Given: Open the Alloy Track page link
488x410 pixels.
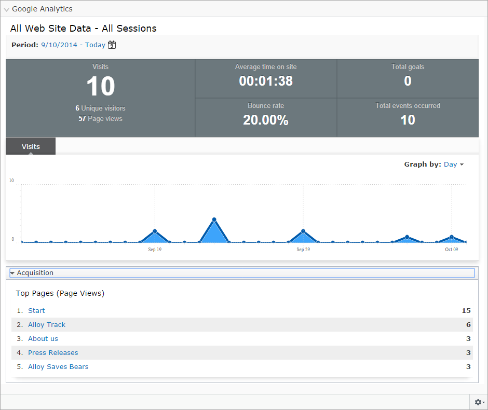Looking at the screenshot, I should point(47,324).
